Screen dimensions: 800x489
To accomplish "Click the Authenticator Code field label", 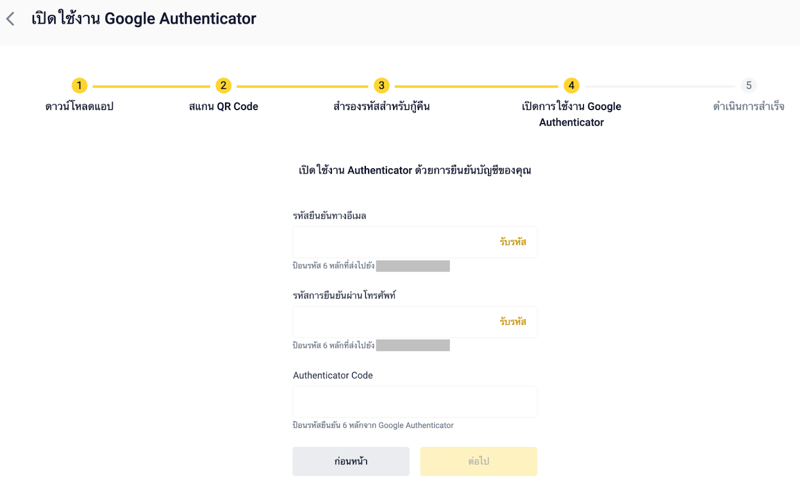I will (x=333, y=375).
